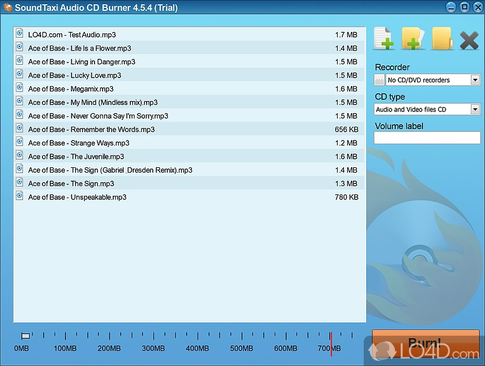Click file icon beside Remember the Words.mp3
The width and height of the screenshot is (485, 366).
19,128
